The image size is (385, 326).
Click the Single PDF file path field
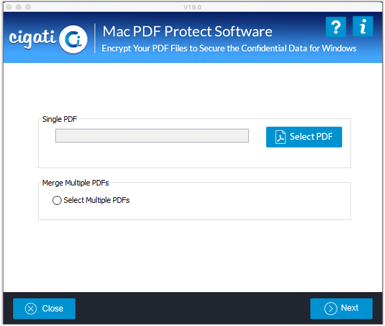point(152,136)
